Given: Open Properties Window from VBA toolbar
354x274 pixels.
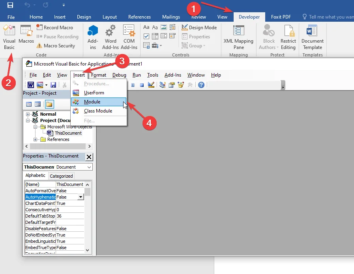Looking at the screenshot, I should point(172,85).
